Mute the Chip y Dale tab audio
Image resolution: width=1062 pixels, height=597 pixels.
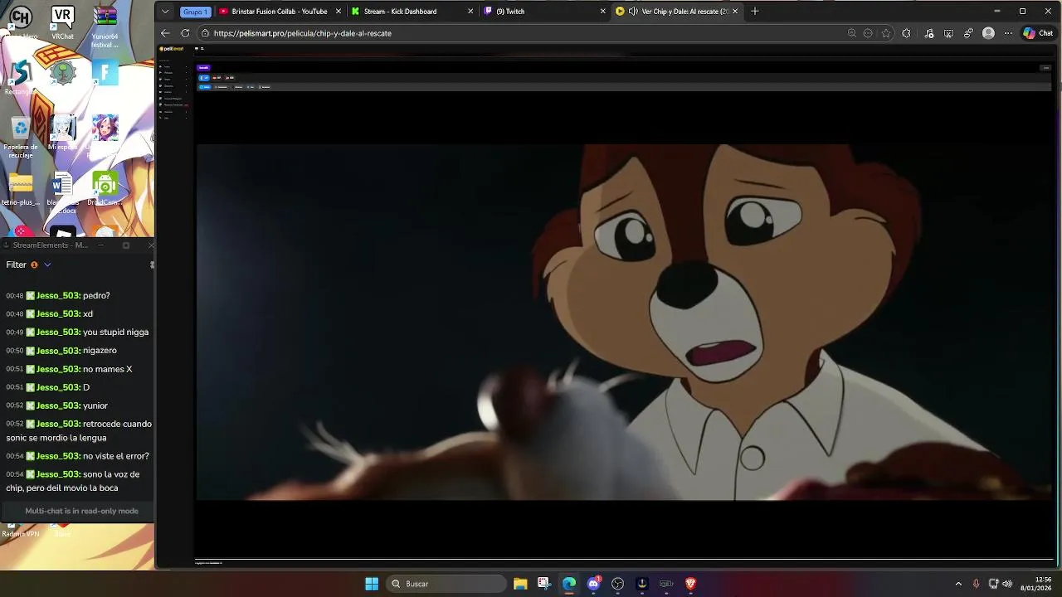tap(633, 12)
